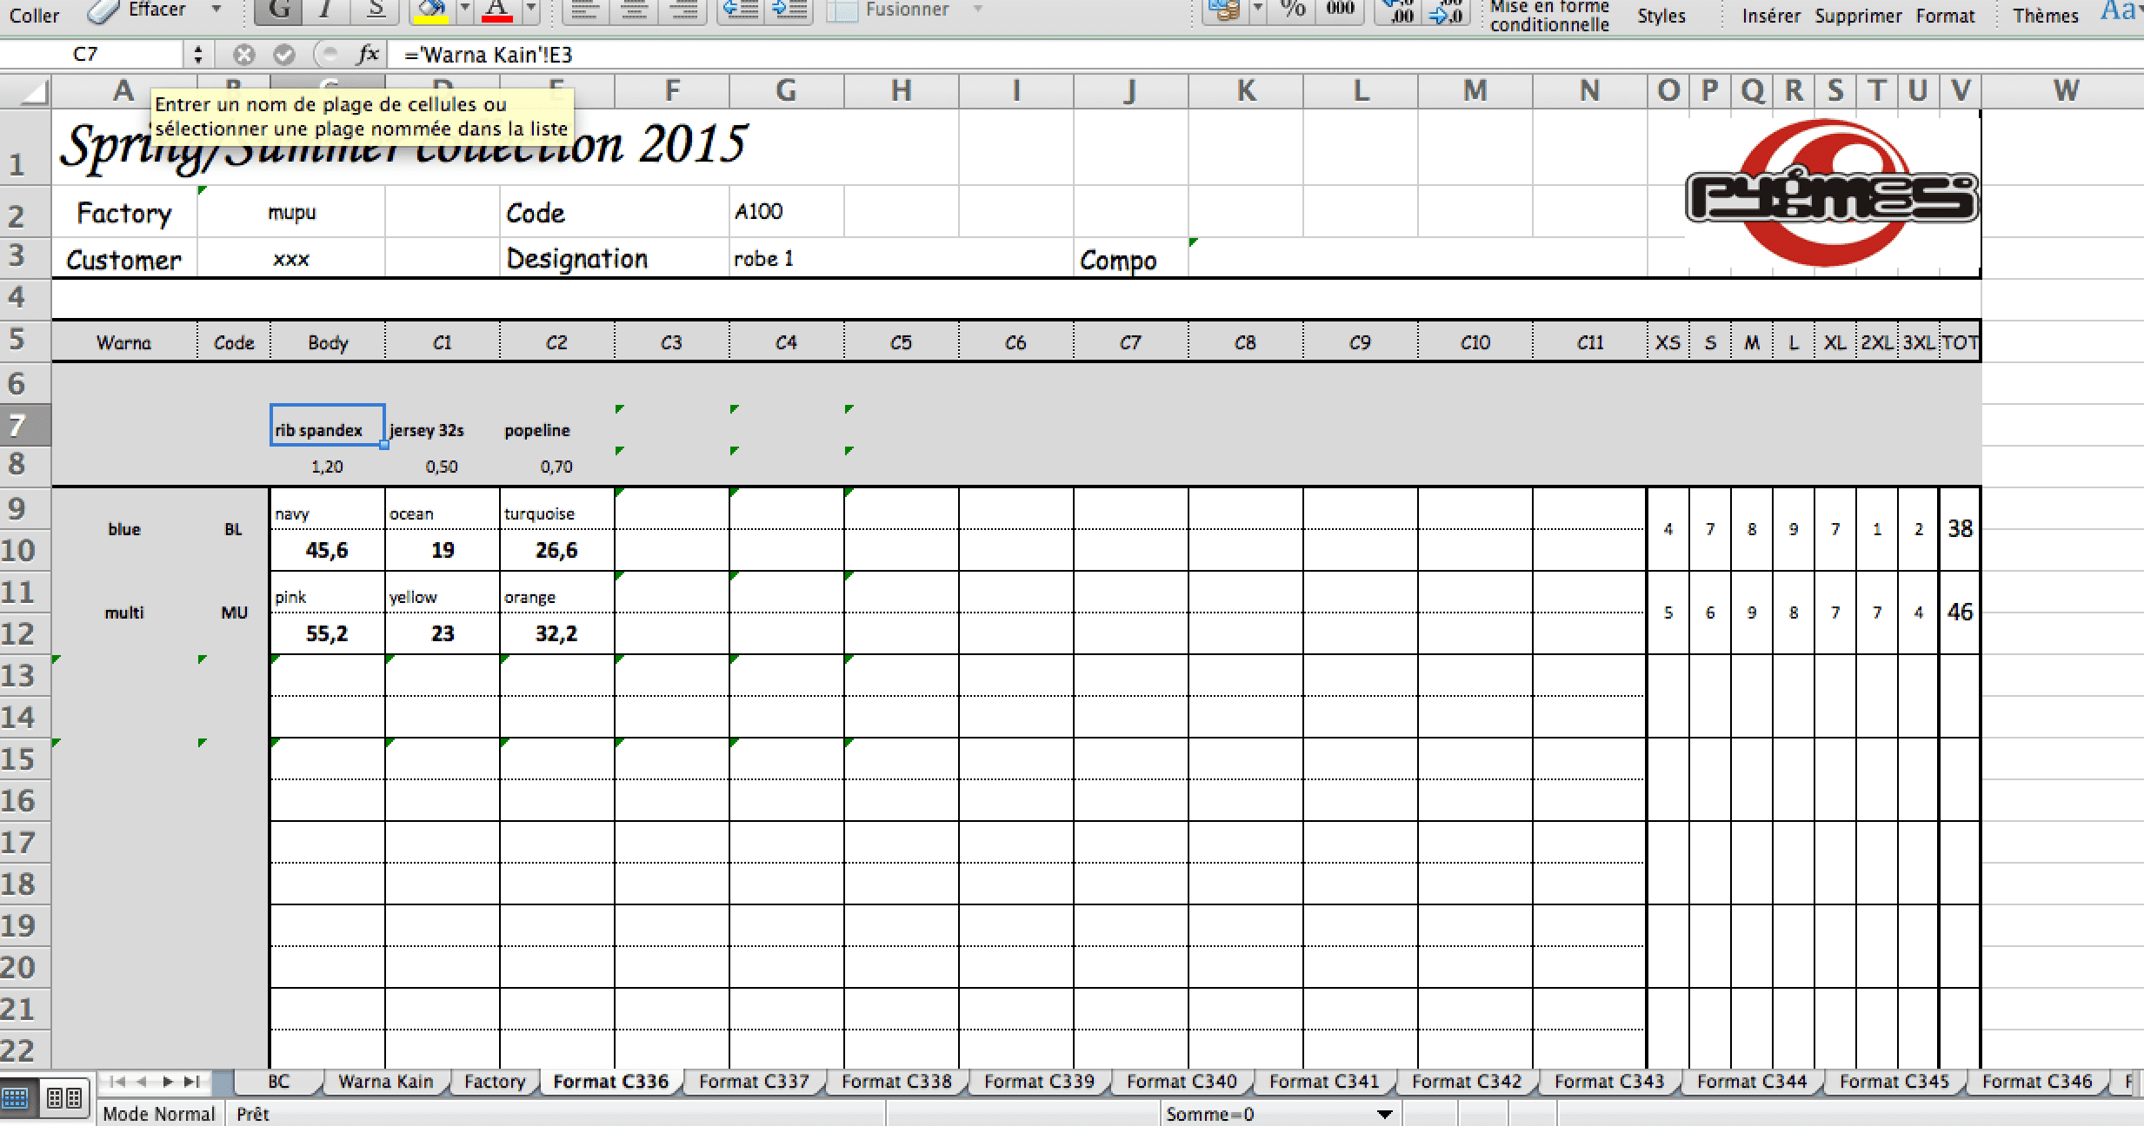2144x1126 pixels.
Task: Open the Fusionner merge dropdown
Action: (x=977, y=10)
